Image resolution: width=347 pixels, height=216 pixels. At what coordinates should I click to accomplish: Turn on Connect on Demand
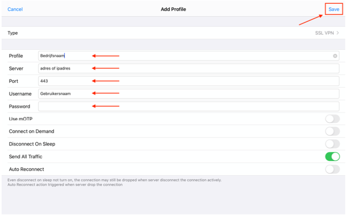[332, 132]
